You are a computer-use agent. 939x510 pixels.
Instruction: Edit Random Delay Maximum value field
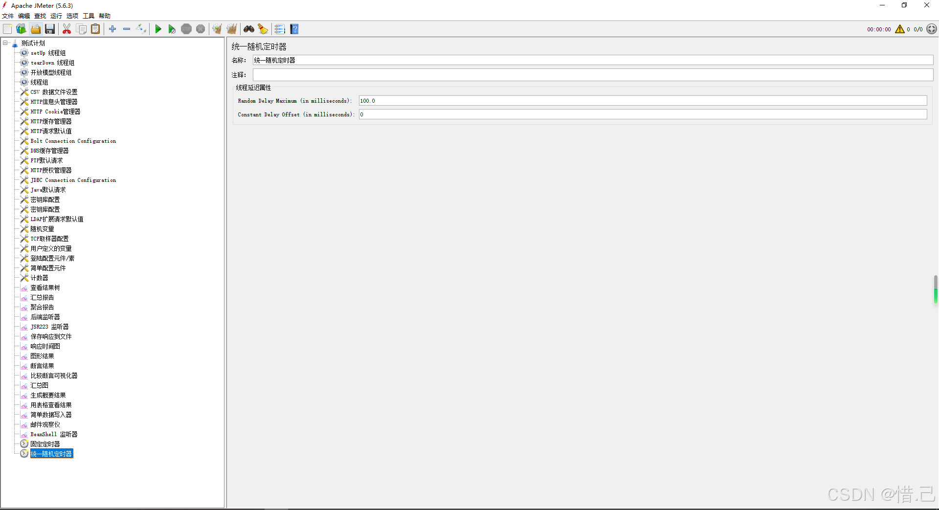[x=643, y=101]
